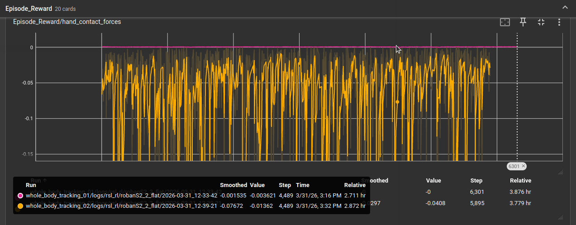This screenshot has height=225, width=576.
Task: Open the three-dot more options menu
Action: [x=559, y=22]
